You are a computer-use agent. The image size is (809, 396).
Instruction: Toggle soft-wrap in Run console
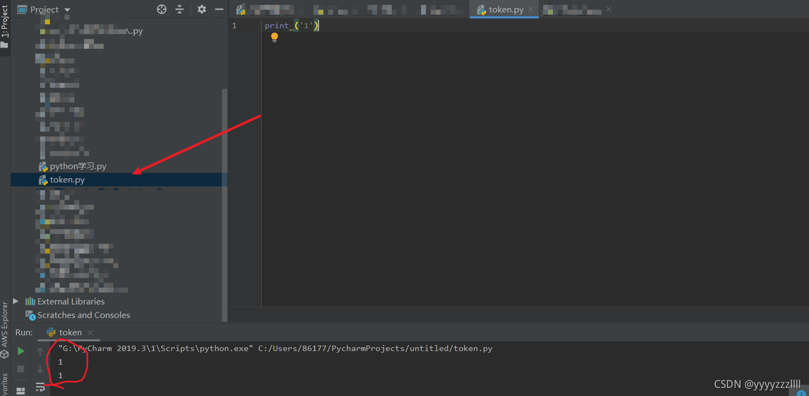pos(40,387)
